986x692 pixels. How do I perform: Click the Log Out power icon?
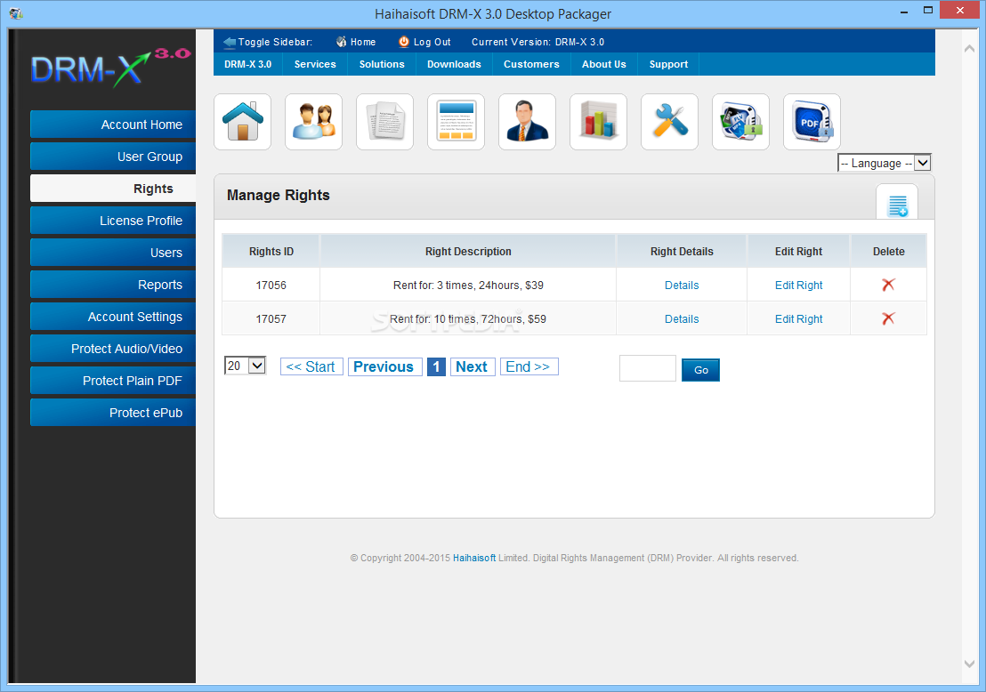(x=404, y=42)
